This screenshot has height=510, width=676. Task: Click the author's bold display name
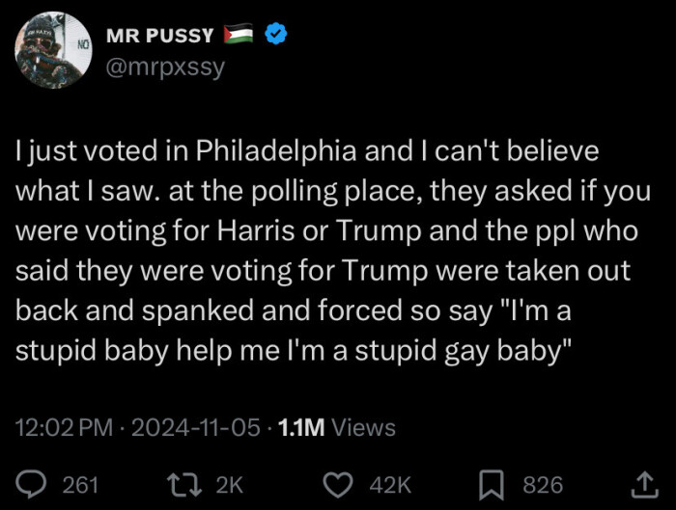pos(158,36)
